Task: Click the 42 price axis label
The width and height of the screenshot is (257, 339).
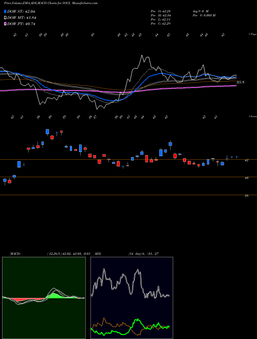Action: click(246, 160)
